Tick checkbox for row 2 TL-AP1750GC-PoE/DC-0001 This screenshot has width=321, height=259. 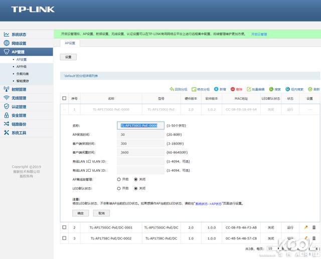(64, 227)
